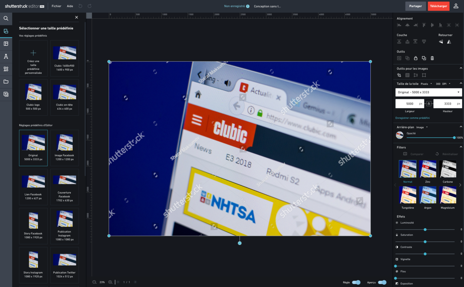Adjust the Saturation slider handle

pos(425,242)
